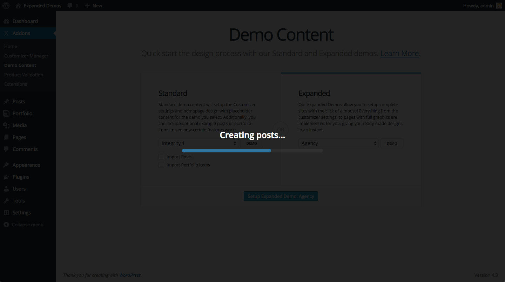Click the Creating posts progress bar

[x=252, y=150]
